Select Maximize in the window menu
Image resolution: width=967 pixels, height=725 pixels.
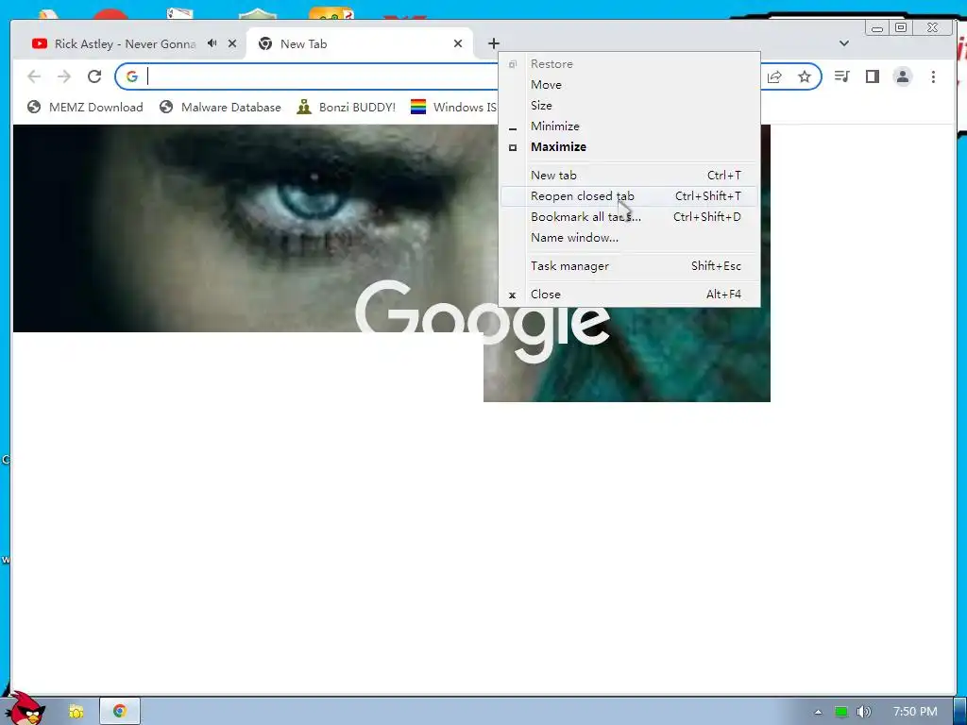(629, 146)
